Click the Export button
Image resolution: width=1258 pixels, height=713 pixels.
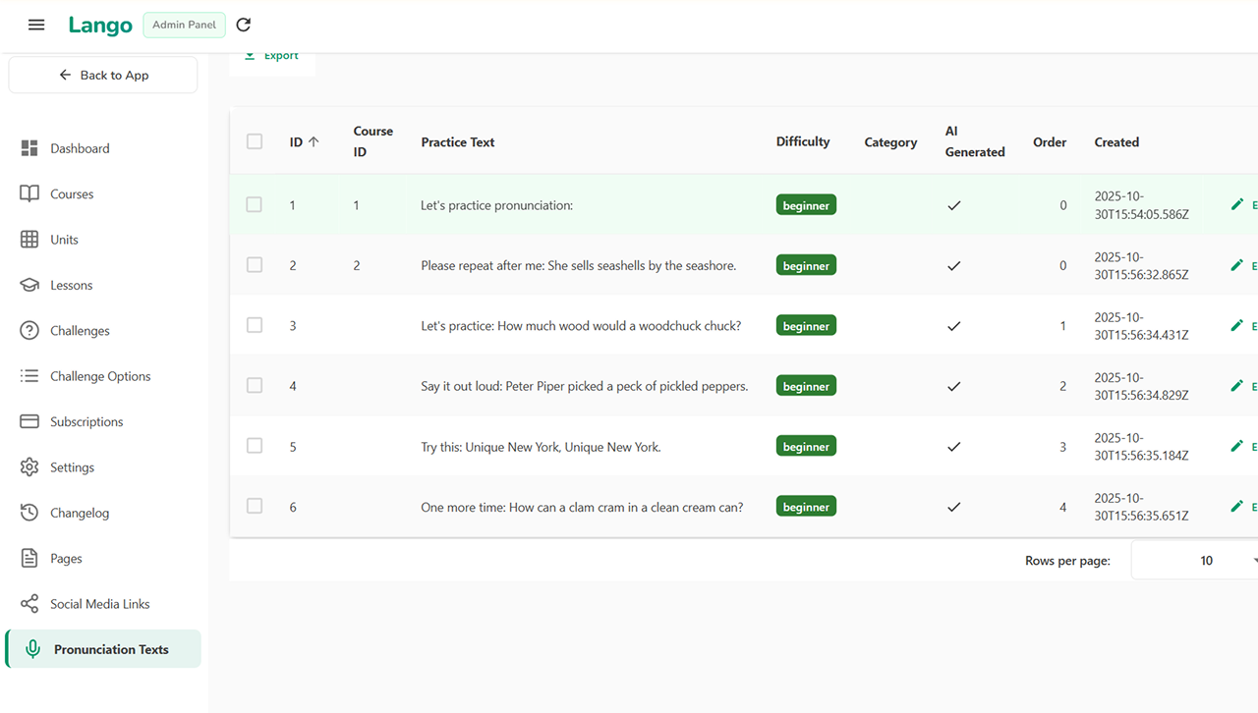272,56
